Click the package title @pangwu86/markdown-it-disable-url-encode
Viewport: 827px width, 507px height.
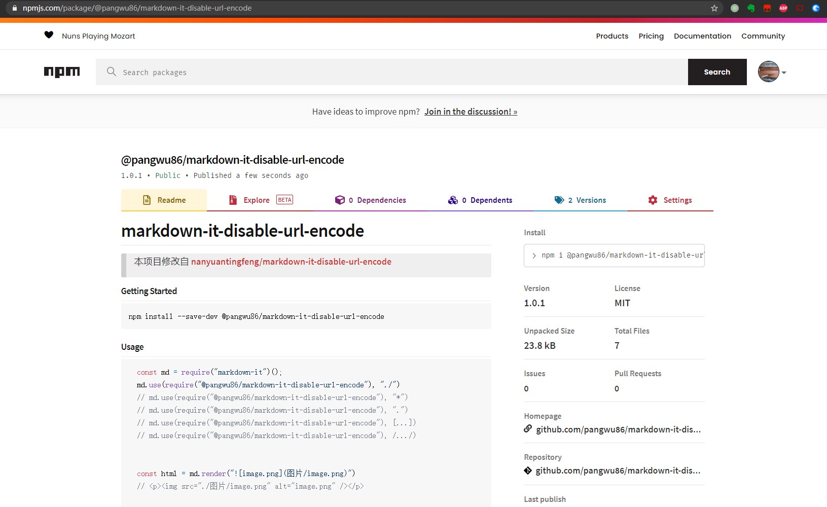point(232,160)
